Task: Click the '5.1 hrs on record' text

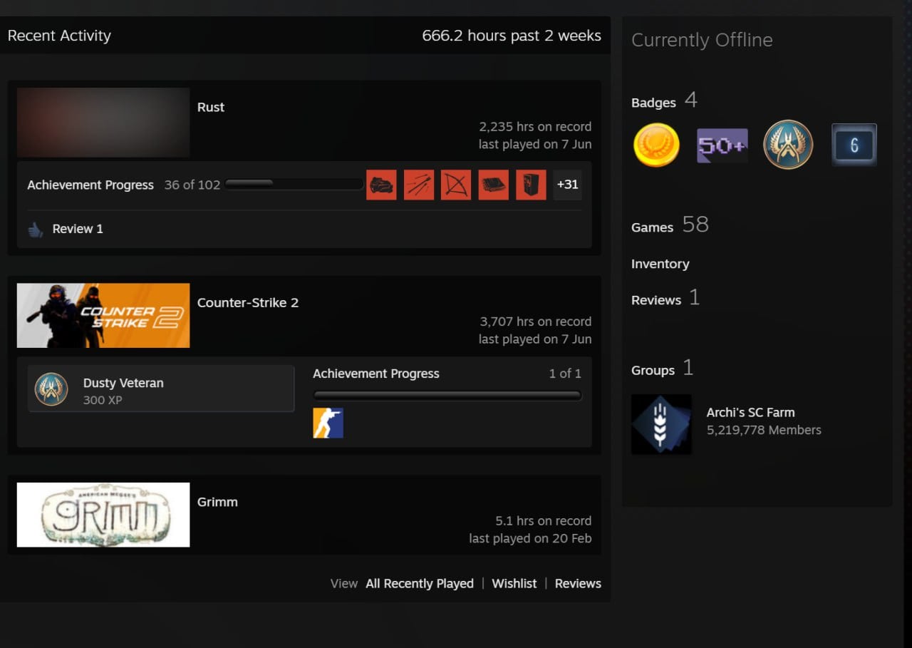Action: [x=544, y=521]
